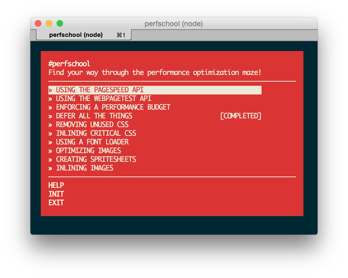Switch to the perfschool (node) tab
The height and width of the screenshot is (278, 348).
click(84, 35)
